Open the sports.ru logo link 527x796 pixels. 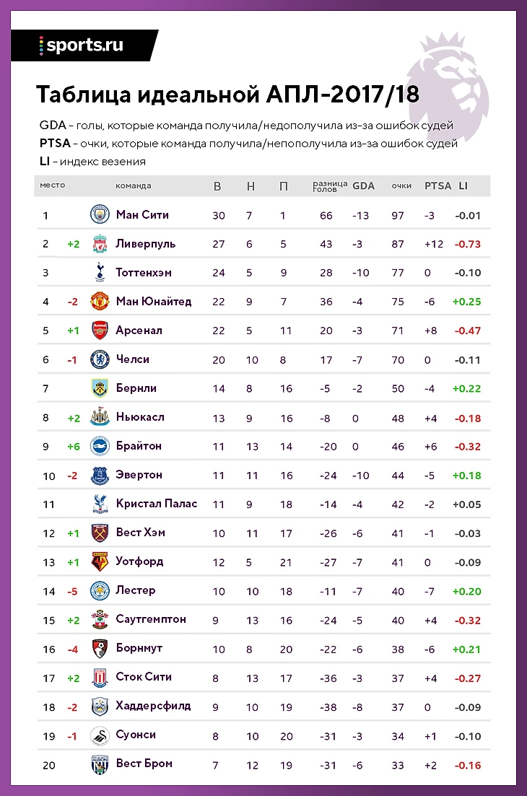81,45
